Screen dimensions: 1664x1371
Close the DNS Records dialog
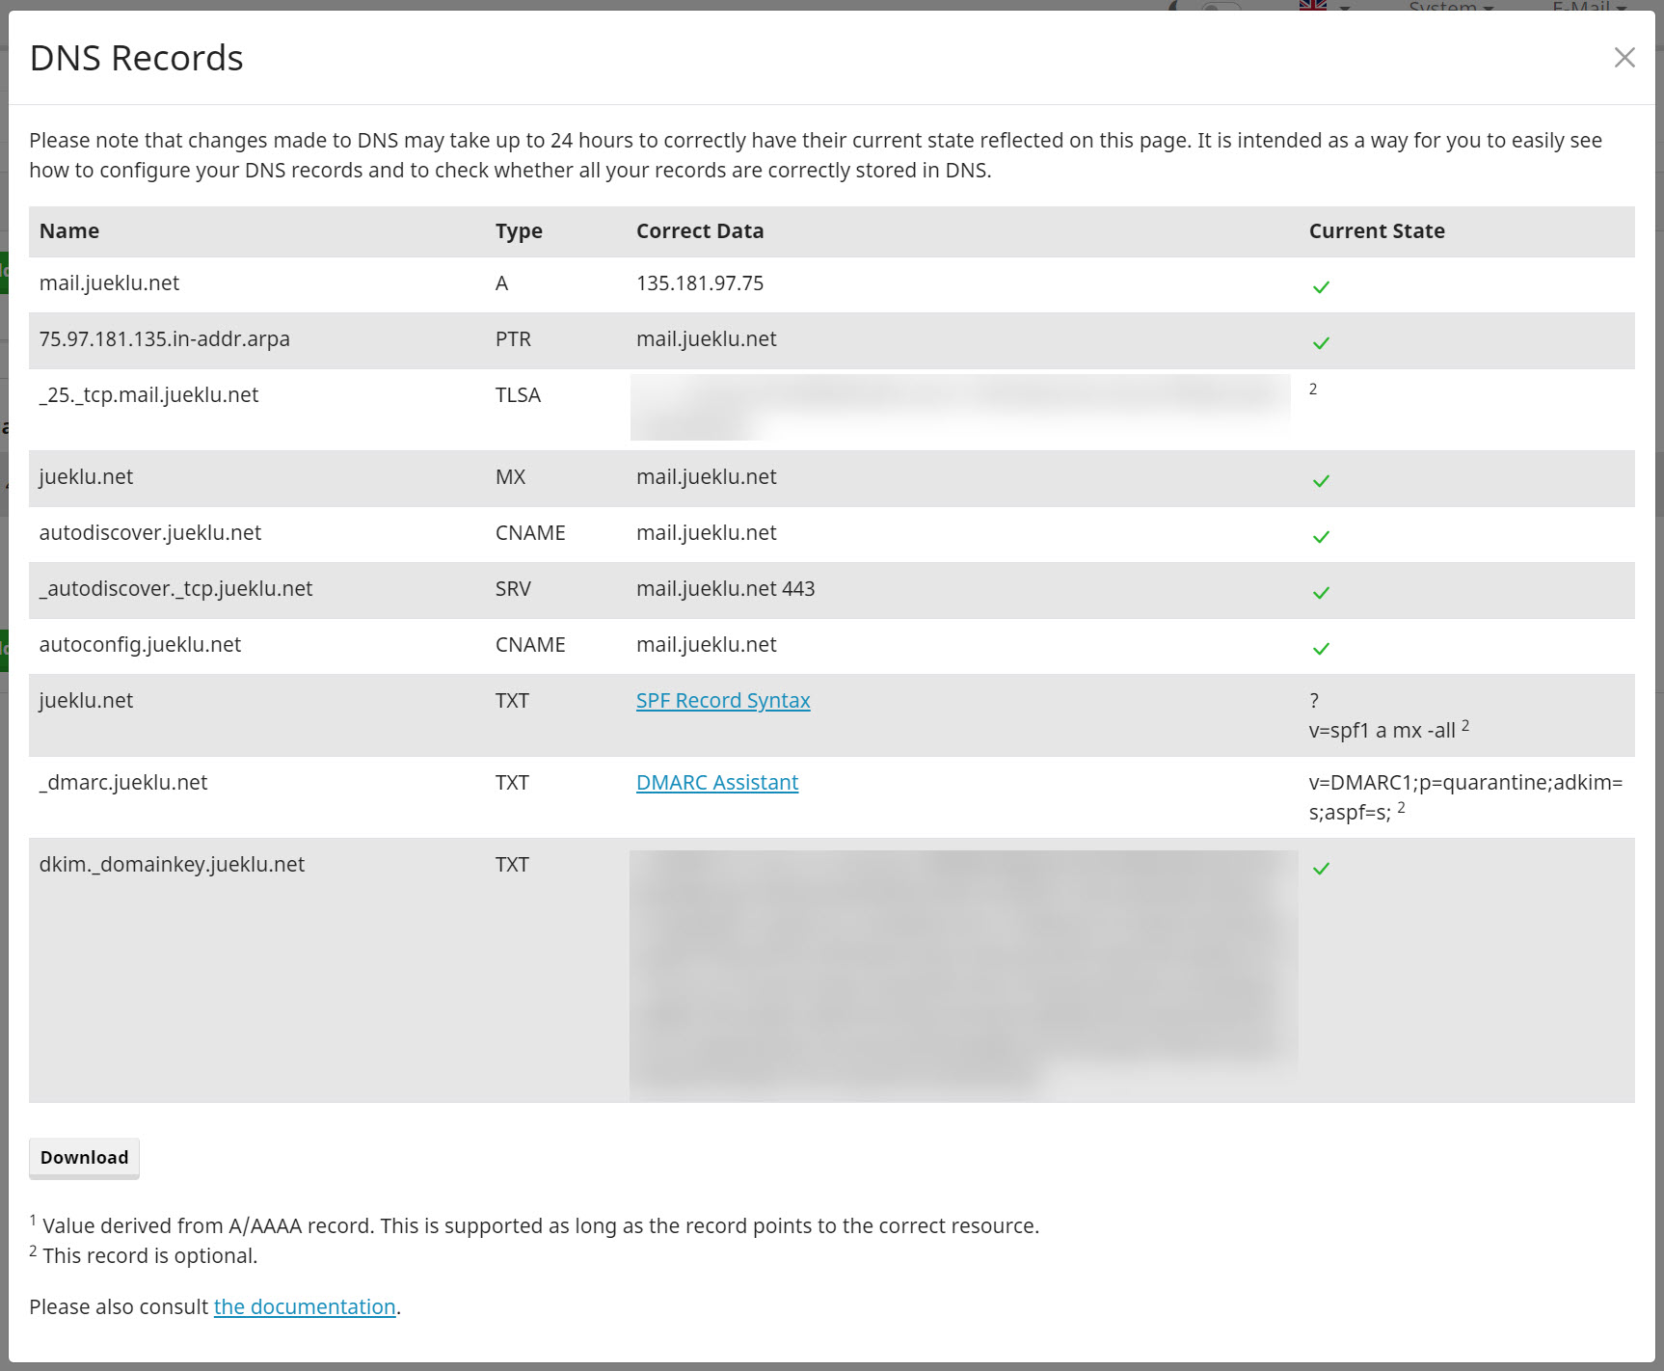click(x=1624, y=58)
